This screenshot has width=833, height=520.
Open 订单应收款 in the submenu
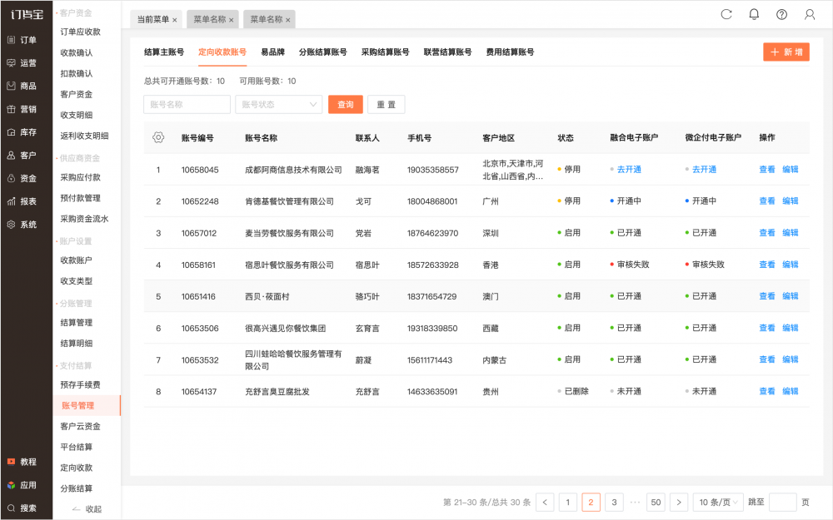[80, 32]
